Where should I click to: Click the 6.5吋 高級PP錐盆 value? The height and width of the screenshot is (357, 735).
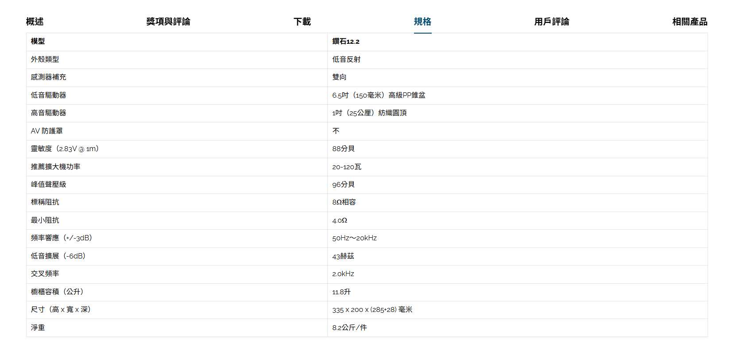click(379, 95)
